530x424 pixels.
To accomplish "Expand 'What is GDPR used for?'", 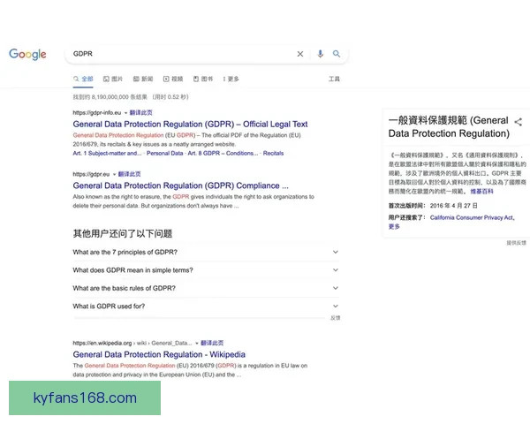I will point(206,306).
